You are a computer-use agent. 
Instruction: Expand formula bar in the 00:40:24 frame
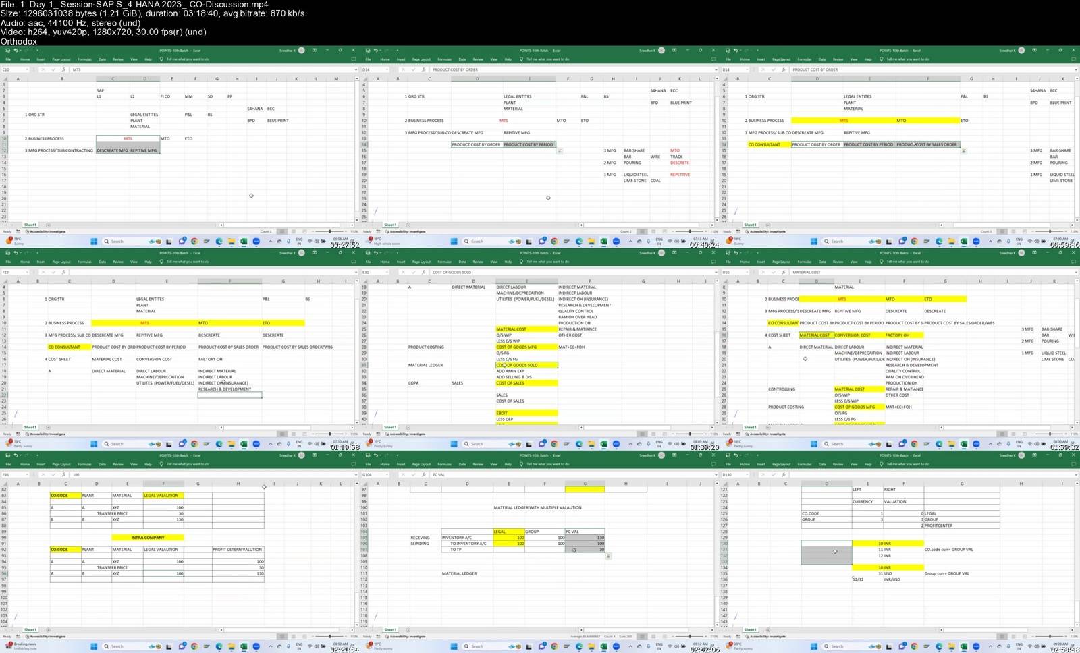point(715,69)
